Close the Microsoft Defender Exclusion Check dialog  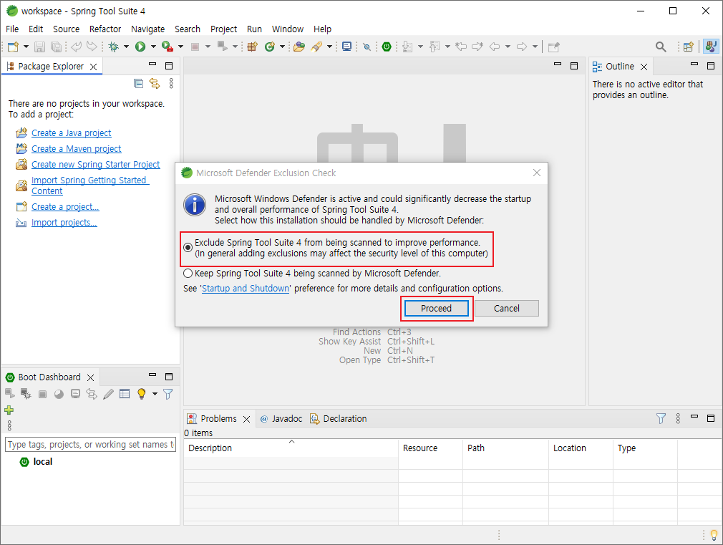click(x=537, y=173)
